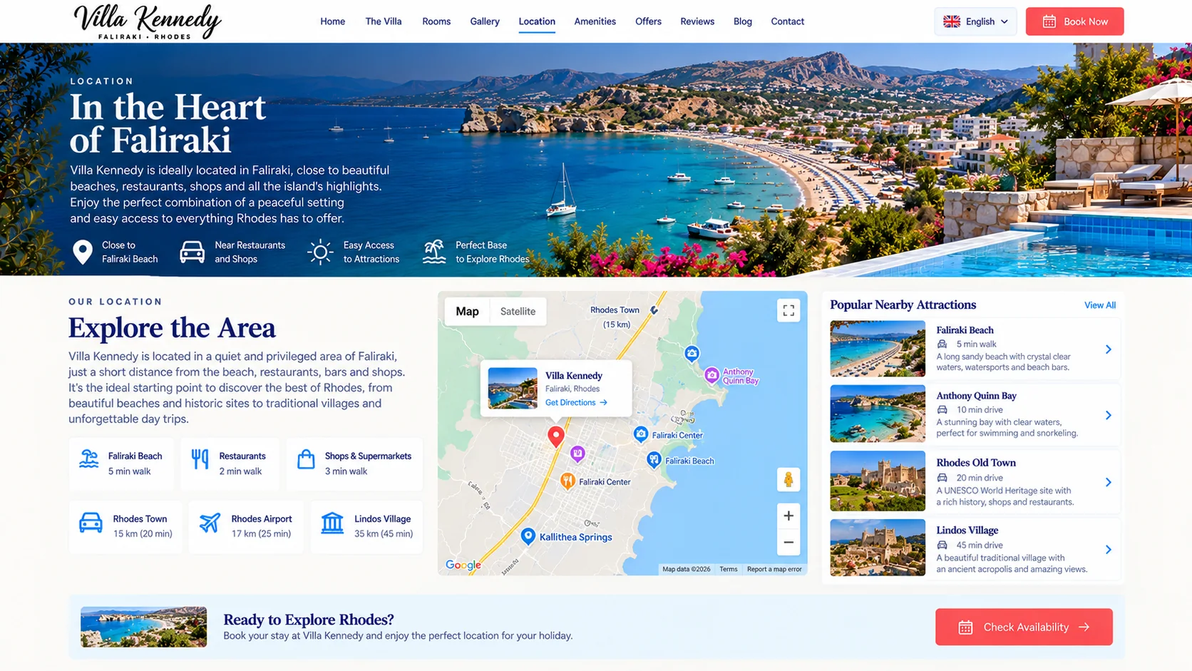Viewport: 1192px width, 671px height.
Task: Expand the Lindos Village attraction chevron
Action: point(1108,549)
